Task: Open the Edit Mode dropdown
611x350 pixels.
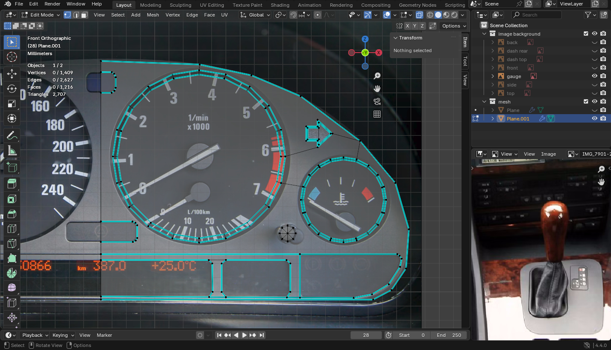Action: point(41,15)
